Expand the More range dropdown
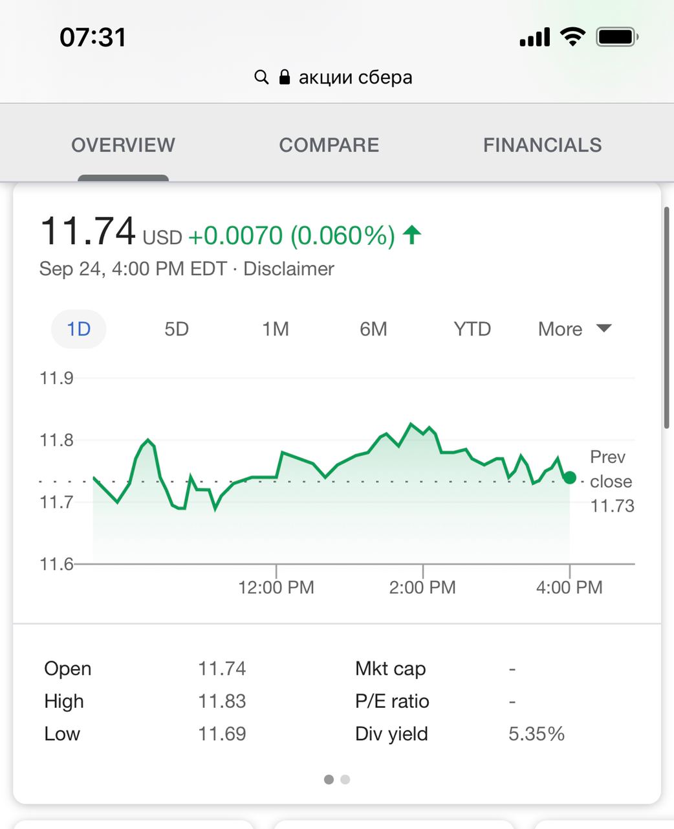This screenshot has height=829, width=674. (x=574, y=329)
